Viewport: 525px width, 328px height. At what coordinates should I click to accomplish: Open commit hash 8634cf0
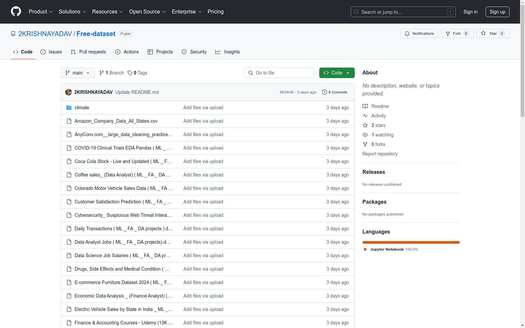coord(287,92)
